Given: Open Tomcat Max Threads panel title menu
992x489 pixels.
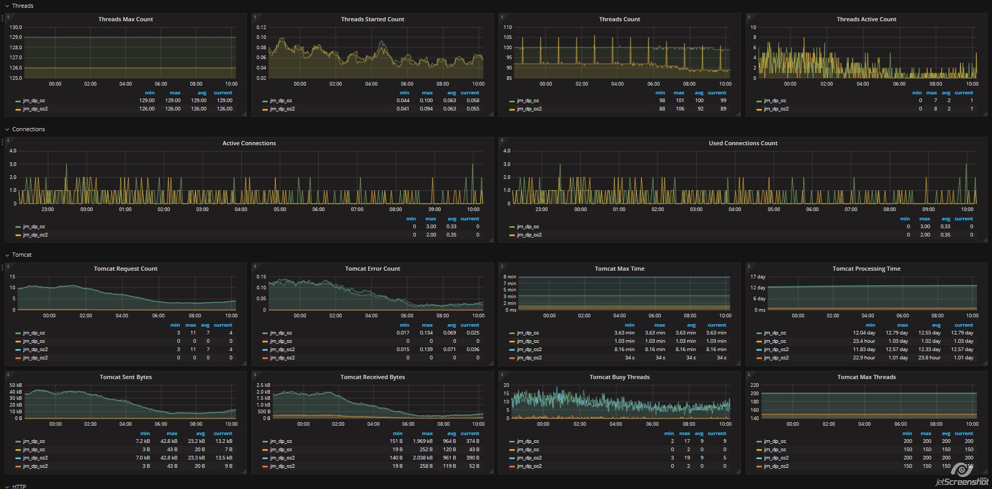Looking at the screenshot, I should click(867, 377).
